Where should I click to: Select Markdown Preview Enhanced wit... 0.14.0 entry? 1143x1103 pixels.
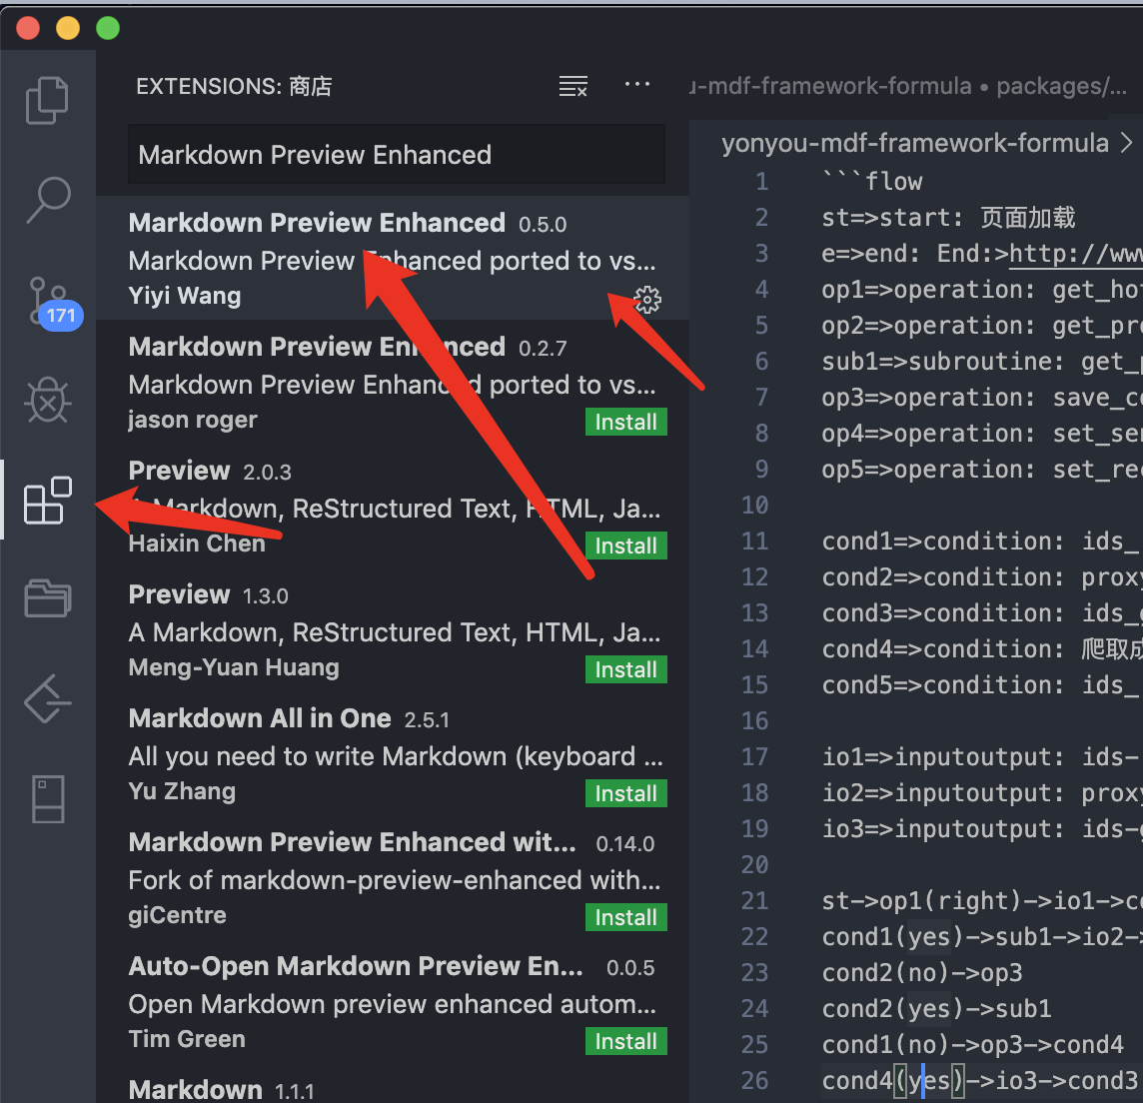click(393, 878)
